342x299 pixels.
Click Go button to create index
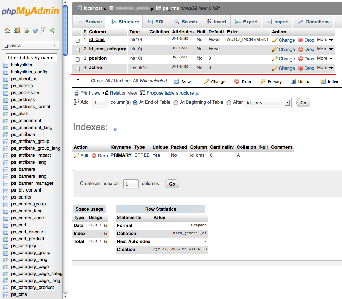pyautogui.click(x=172, y=184)
